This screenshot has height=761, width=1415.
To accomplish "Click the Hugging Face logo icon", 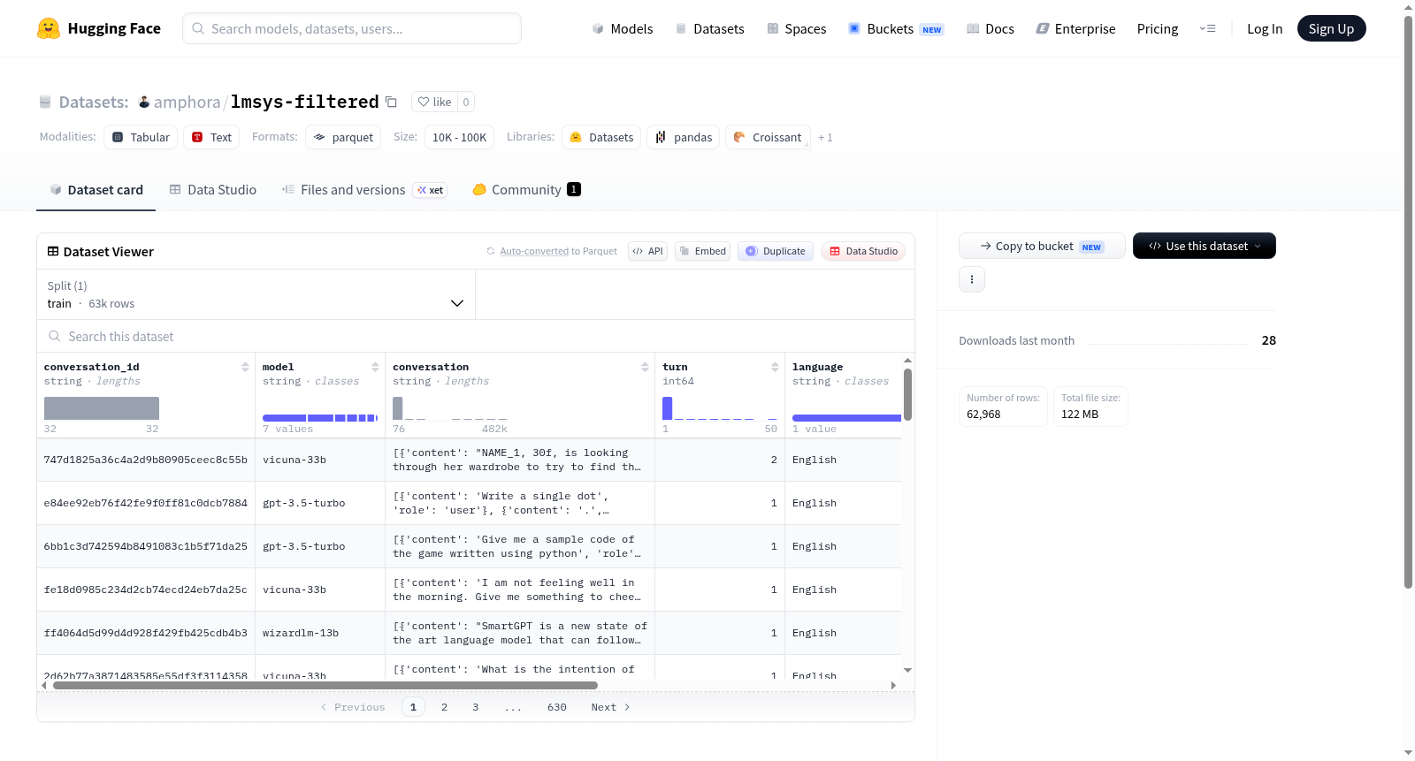I will click(49, 28).
